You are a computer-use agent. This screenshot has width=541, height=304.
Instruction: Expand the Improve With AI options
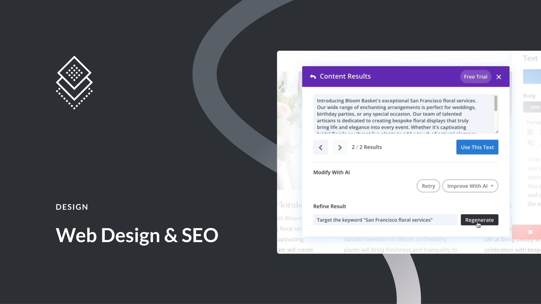tap(492, 186)
